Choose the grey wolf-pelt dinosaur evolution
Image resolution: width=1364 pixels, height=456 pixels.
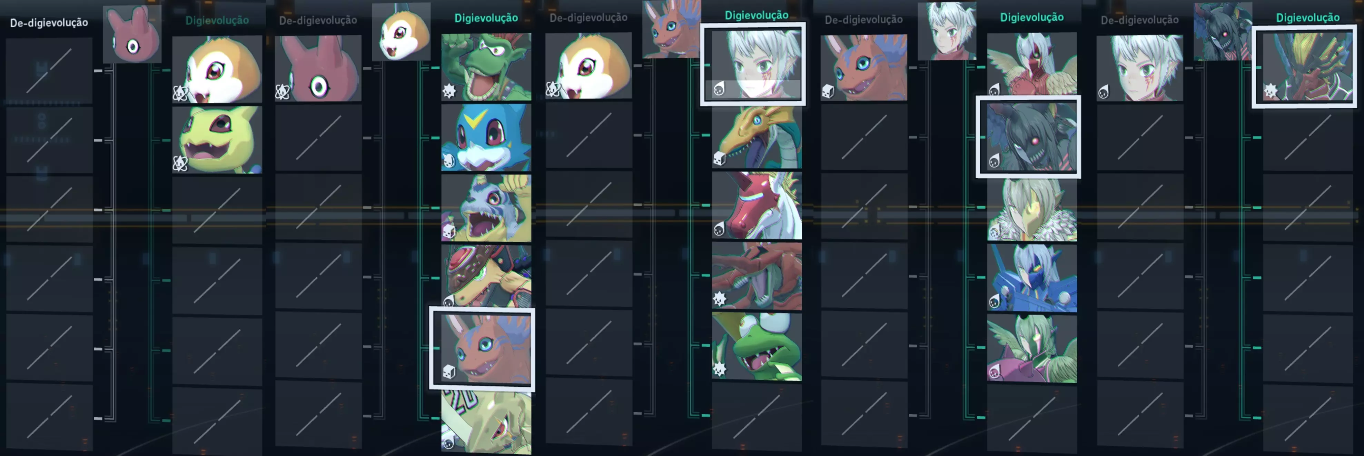point(486,208)
